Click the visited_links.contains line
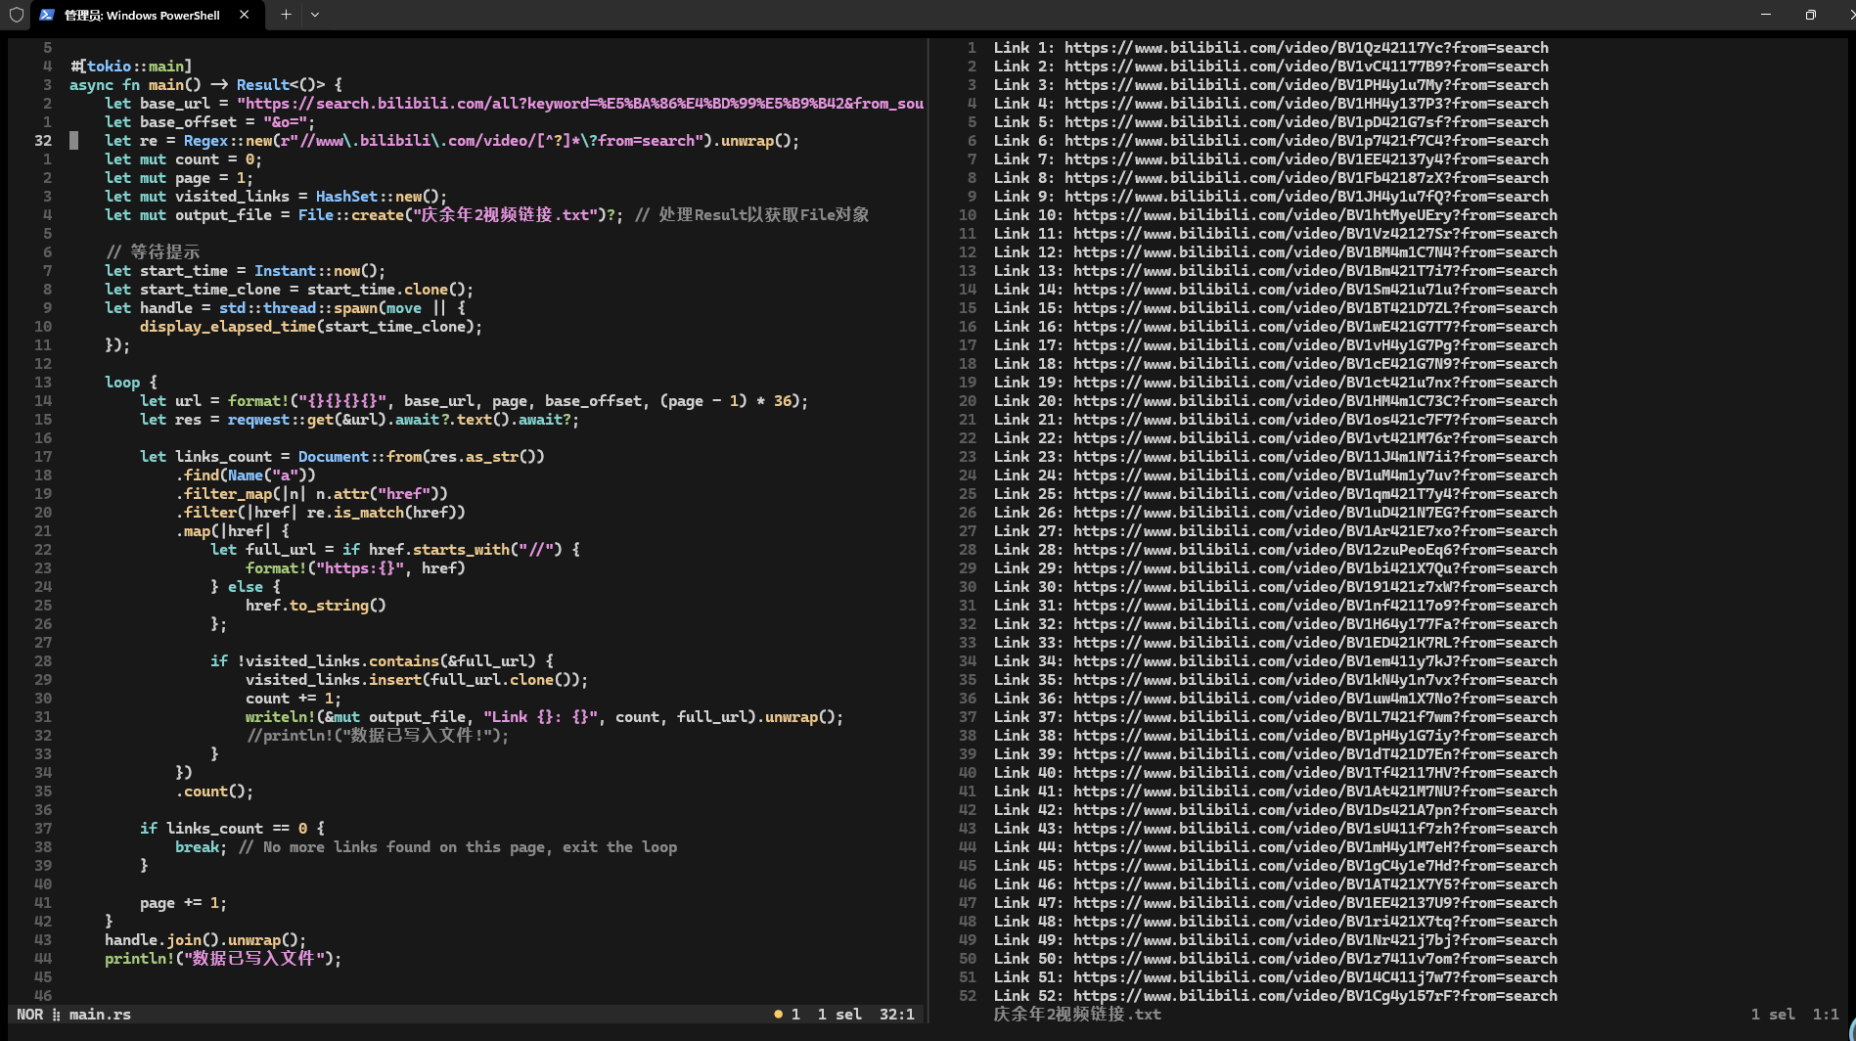This screenshot has width=1856, height=1041. coord(382,661)
